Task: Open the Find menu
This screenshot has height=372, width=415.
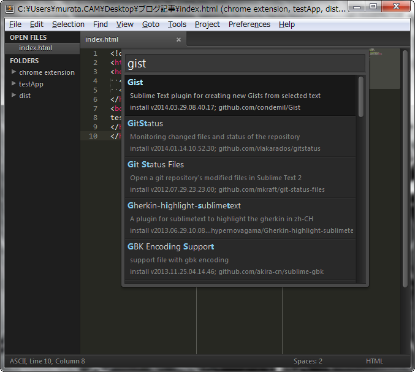Action: 101,25
